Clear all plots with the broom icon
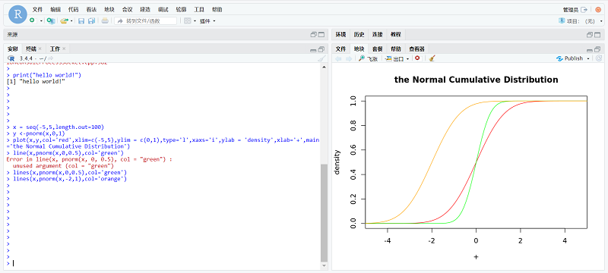 tap(432, 58)
